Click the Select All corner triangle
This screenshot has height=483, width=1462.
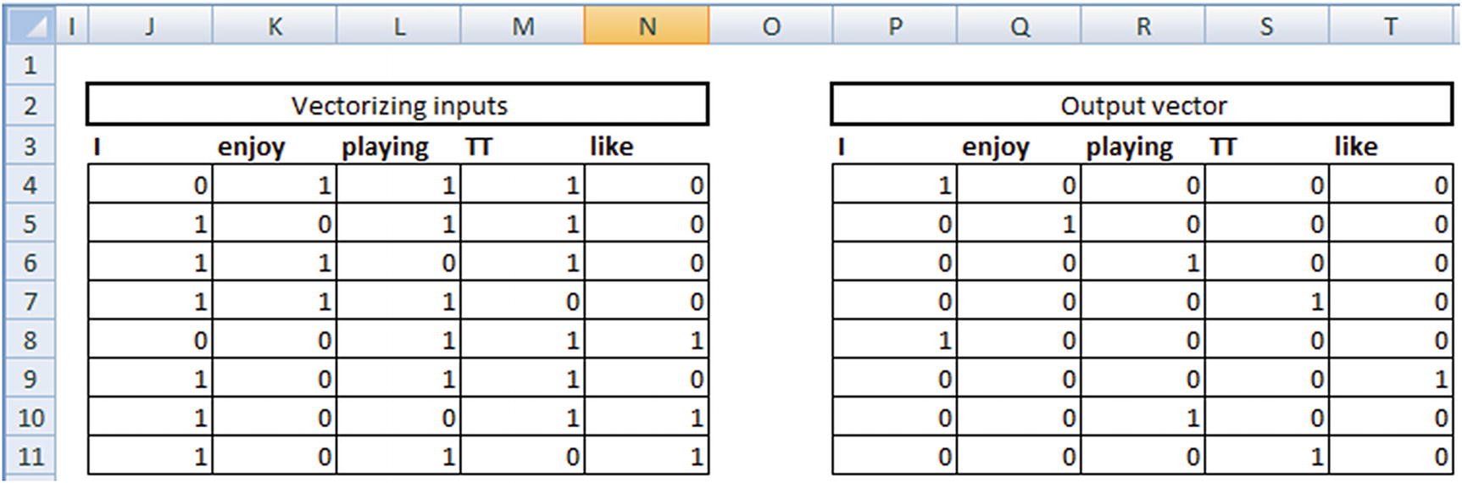click(30, 26)
